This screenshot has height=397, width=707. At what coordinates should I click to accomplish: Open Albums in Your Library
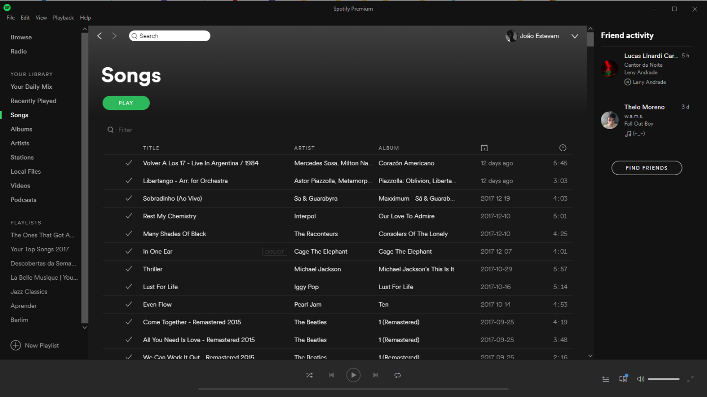pyautogui.click(x=22, y=129)
